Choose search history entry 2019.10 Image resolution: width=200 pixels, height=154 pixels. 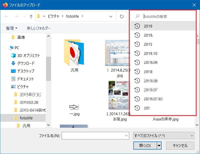(x=163, y=53)
